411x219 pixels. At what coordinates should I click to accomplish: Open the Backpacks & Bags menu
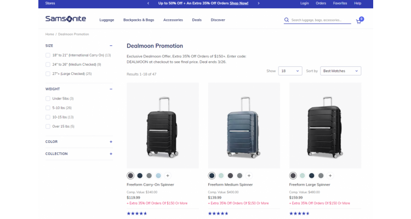click(x=139, y=20)
